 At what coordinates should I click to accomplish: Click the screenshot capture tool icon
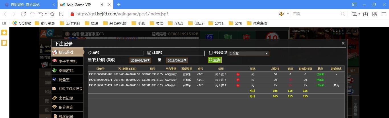pyautogui.click(x=354, y=14)
